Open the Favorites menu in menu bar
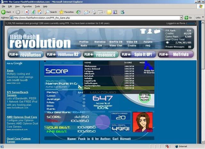205x149 pixels. 27,6
